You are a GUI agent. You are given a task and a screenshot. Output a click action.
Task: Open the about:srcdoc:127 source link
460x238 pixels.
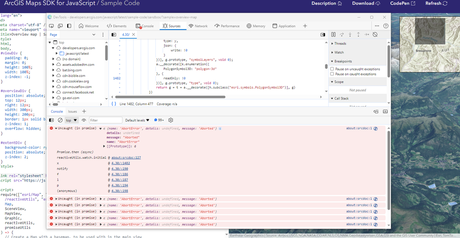point(126,157)
